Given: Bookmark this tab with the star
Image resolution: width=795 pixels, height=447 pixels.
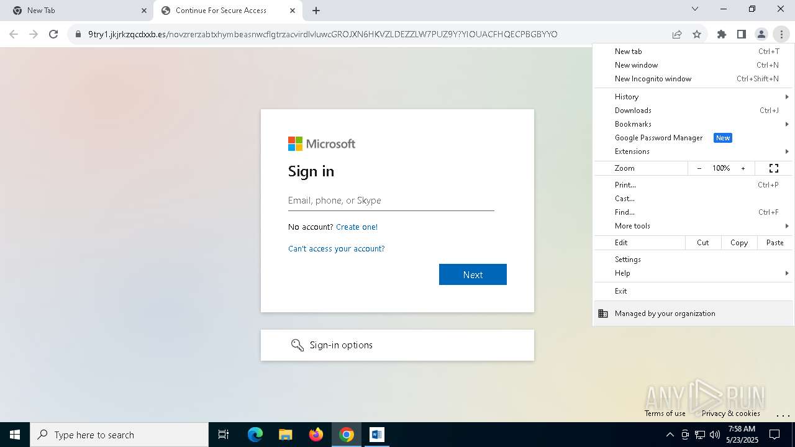Looking at the screenshot, I should [697, 34].
